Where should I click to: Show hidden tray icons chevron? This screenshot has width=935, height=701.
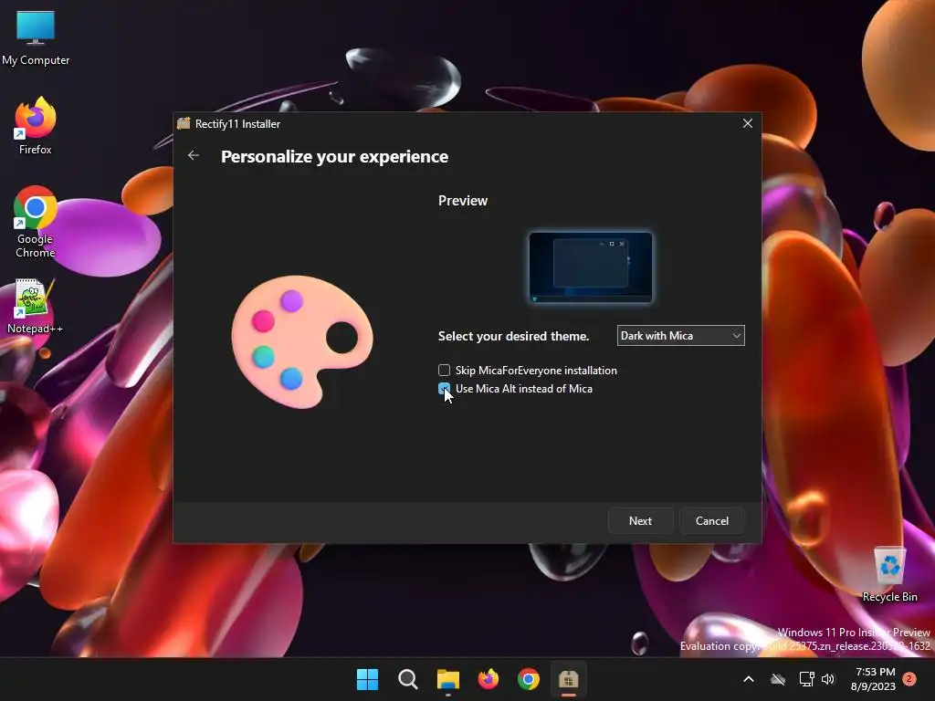pos(749,679)
